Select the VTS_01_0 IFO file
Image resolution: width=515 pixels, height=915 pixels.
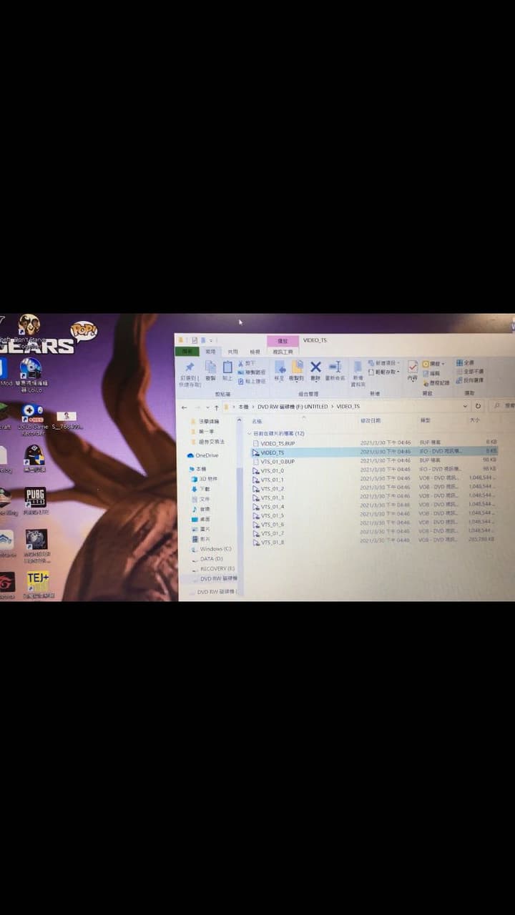point(373,470)
